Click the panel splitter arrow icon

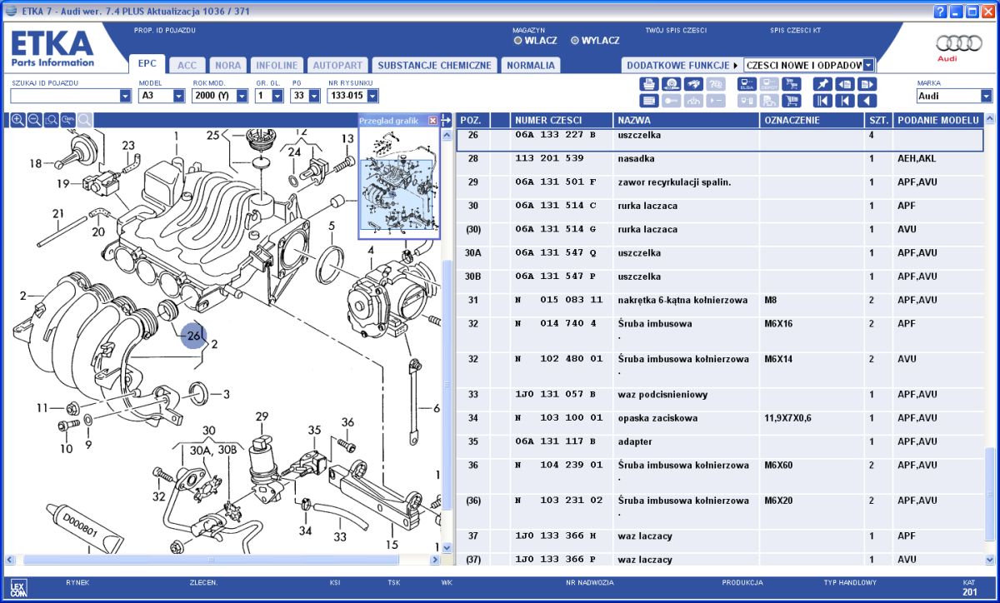pos(447,120)
